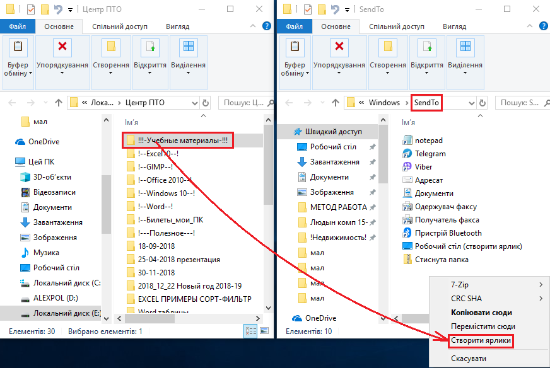Select 3D-об'єкти under Цей ПК
550x368 pixels.
pyautogui.click(x=46, y=177)
